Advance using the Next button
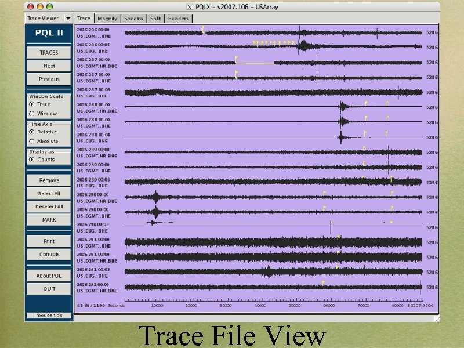 point(48,66)
